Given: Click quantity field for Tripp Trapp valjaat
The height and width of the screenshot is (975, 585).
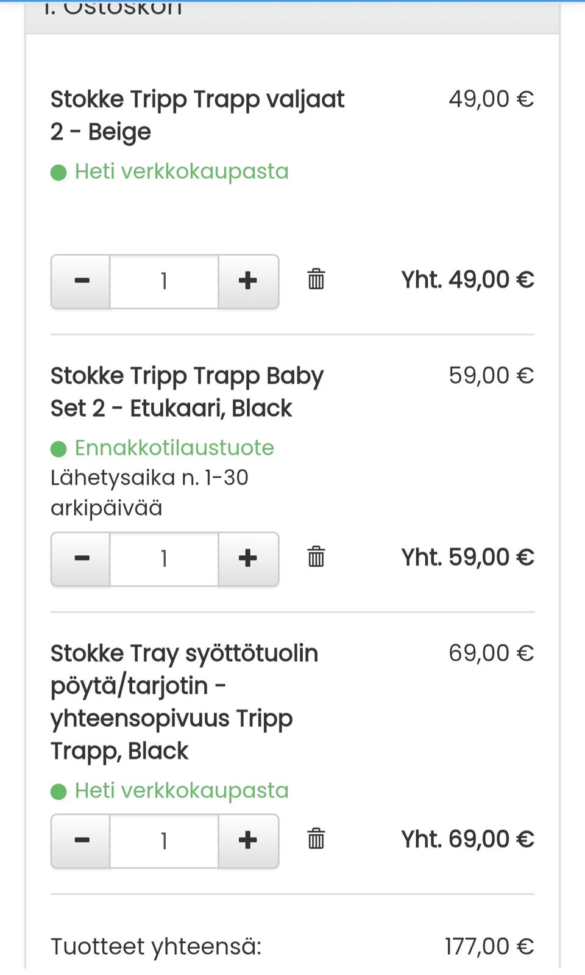Looking at the screenshot, I should coord(164,281).
